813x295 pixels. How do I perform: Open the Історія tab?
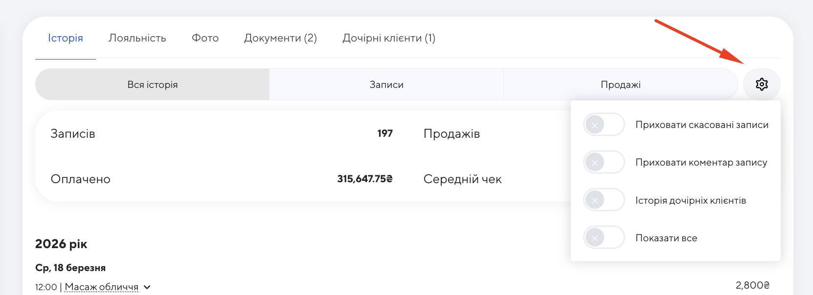click(x=66, y=38)
